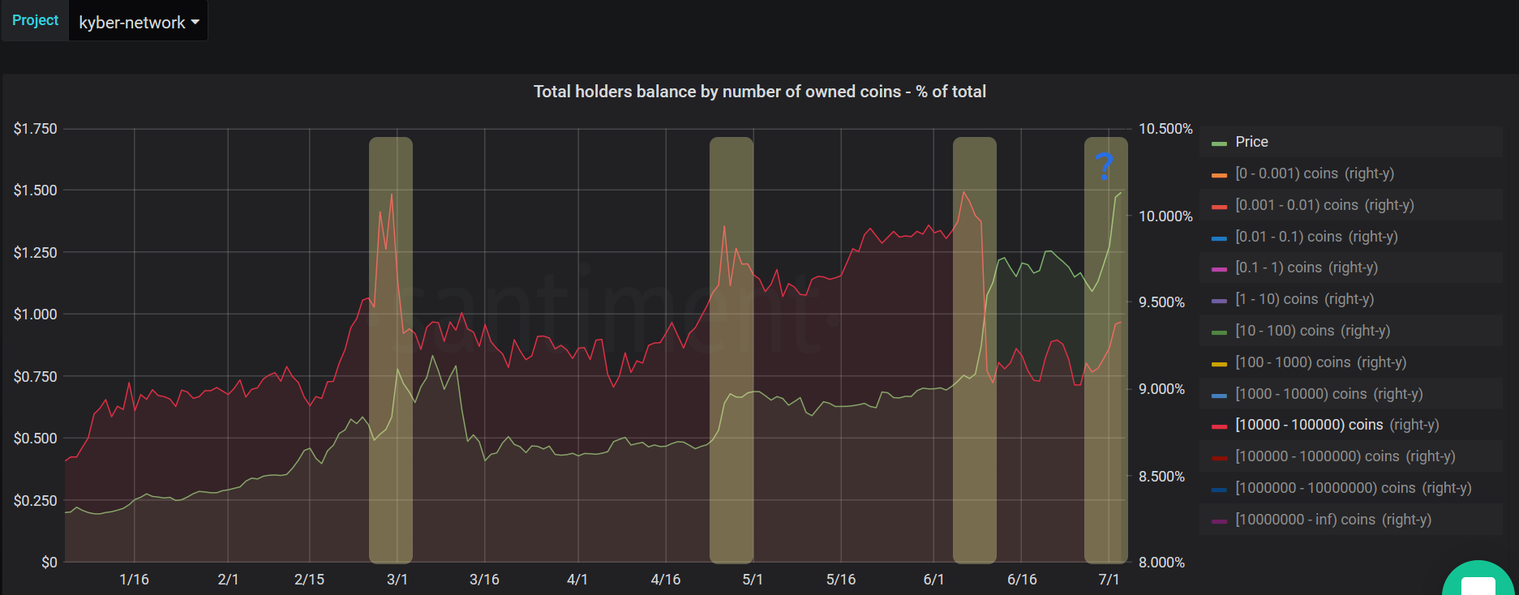Toggle the Price series in legend
Screen dimensions: 1519x595
[1251, 142]
